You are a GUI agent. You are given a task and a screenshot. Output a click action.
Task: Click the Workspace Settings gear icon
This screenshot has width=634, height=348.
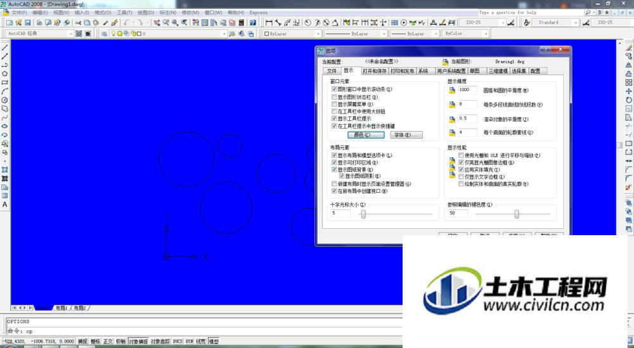79,34
